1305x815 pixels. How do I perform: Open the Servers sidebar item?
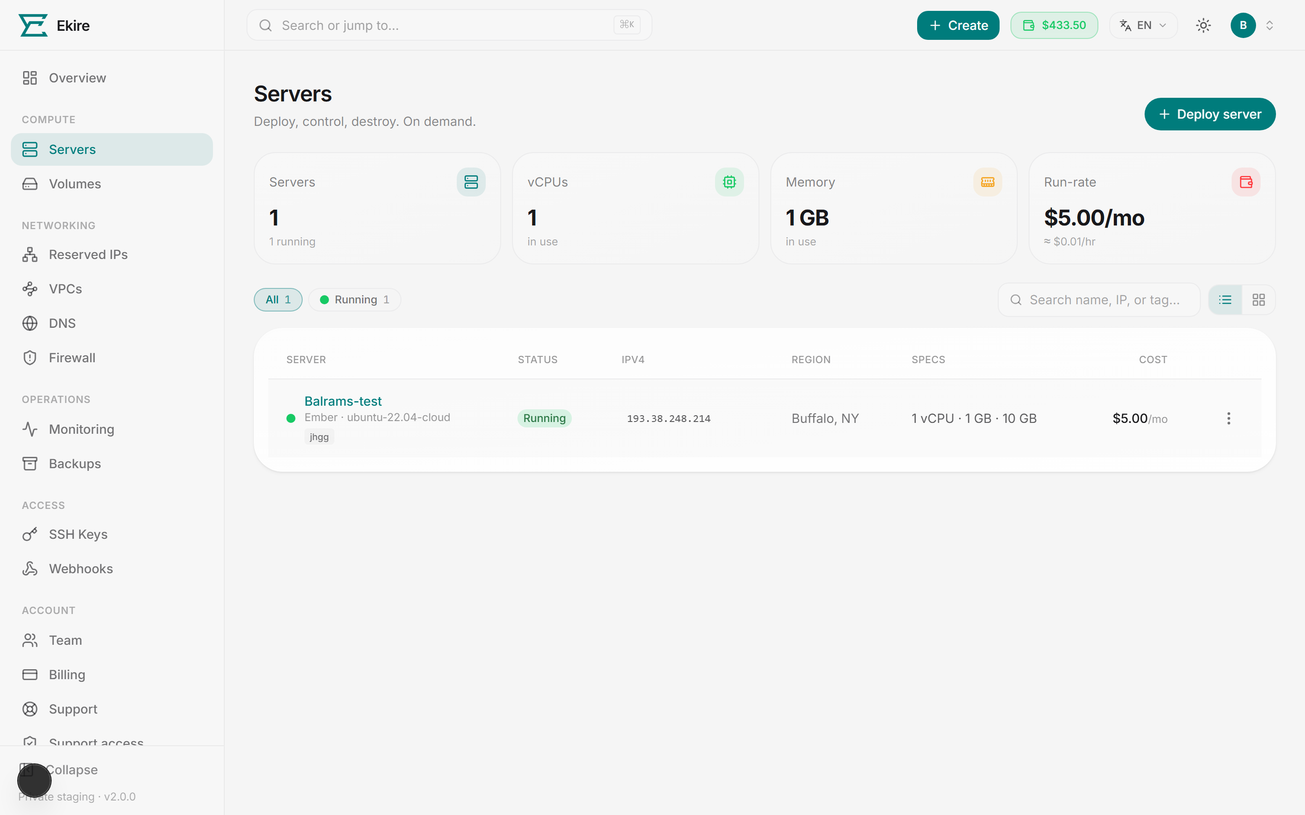pos(111,149)
